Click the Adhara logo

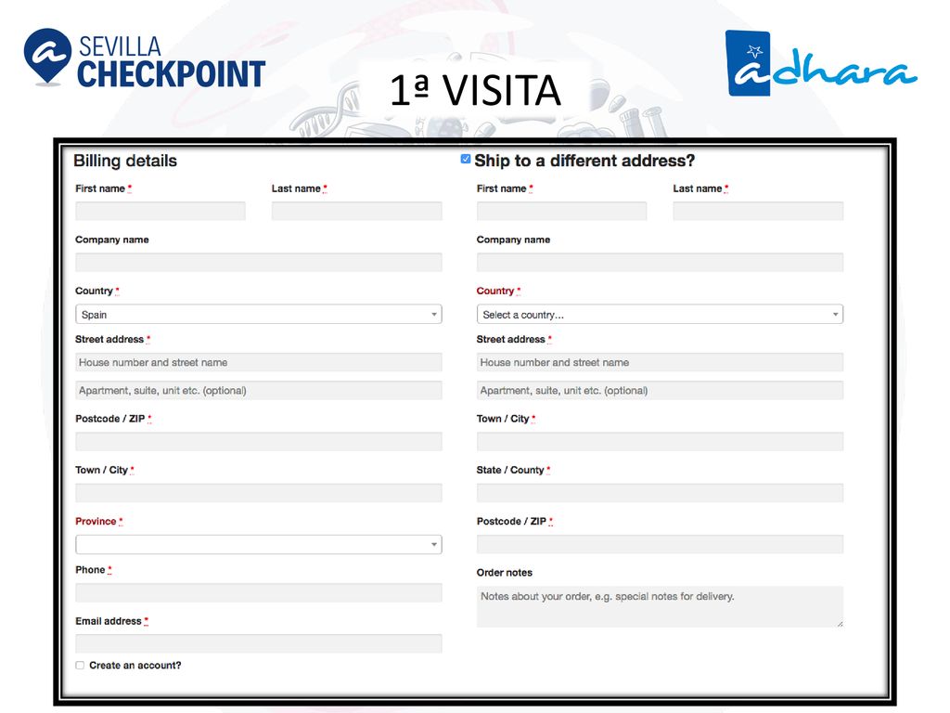point(821,64)
